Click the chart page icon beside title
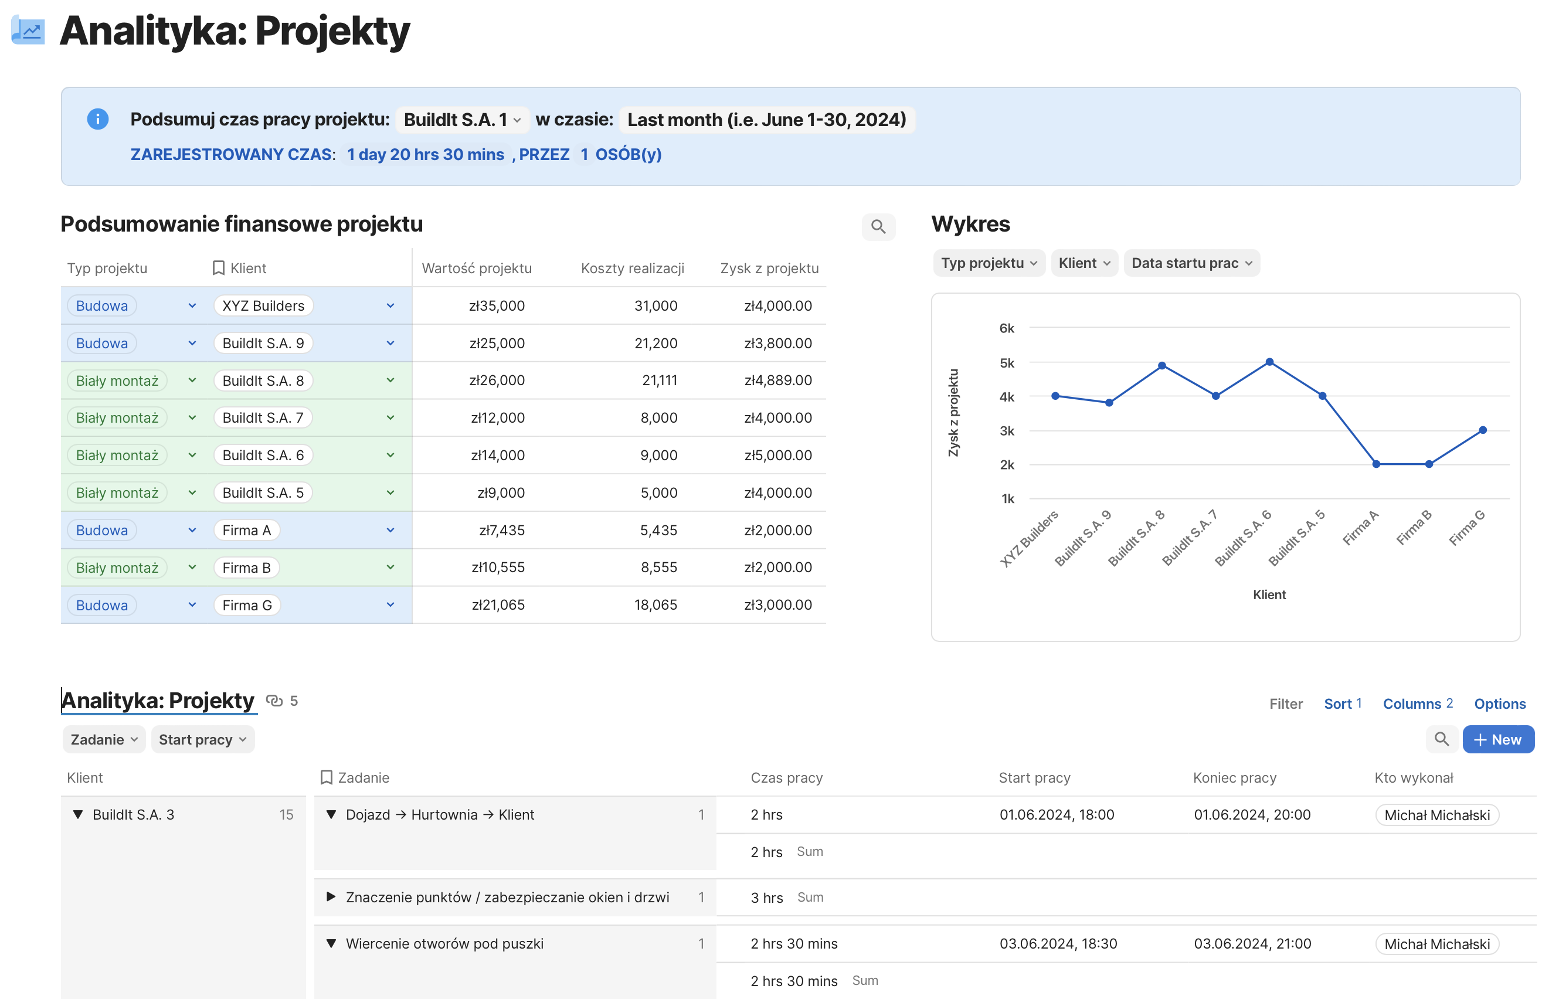Viewport: 1542px width, 999px height. click(x=29, y=30)
